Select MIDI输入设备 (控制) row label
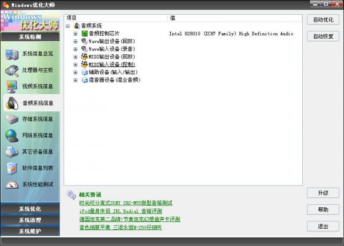This screenshot has width=344, height=246. coord(112,65)
